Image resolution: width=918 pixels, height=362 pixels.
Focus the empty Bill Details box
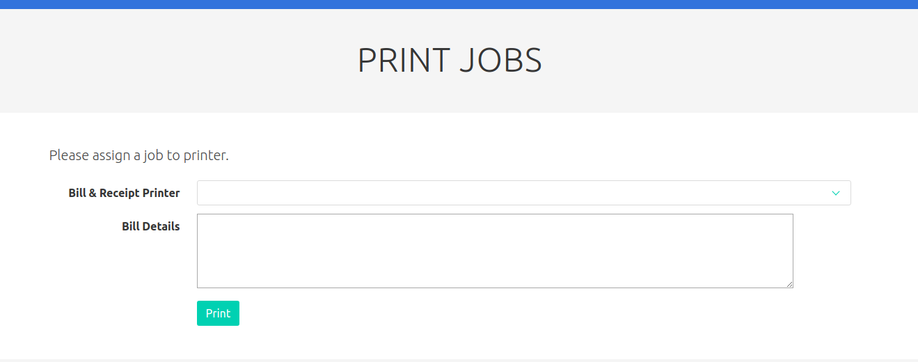tap(495, 251)
